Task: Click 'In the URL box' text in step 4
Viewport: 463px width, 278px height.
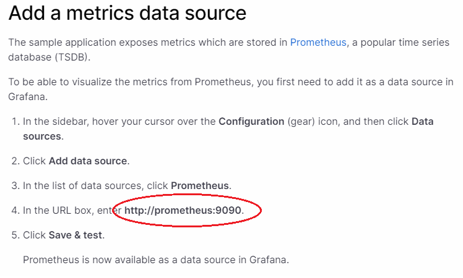Action: (58, 211)
